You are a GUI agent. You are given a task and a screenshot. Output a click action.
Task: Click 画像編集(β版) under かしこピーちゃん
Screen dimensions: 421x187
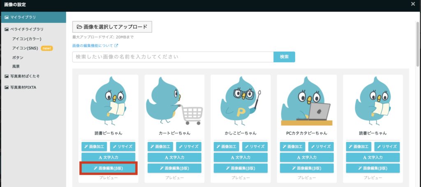(x=241, y=168)
